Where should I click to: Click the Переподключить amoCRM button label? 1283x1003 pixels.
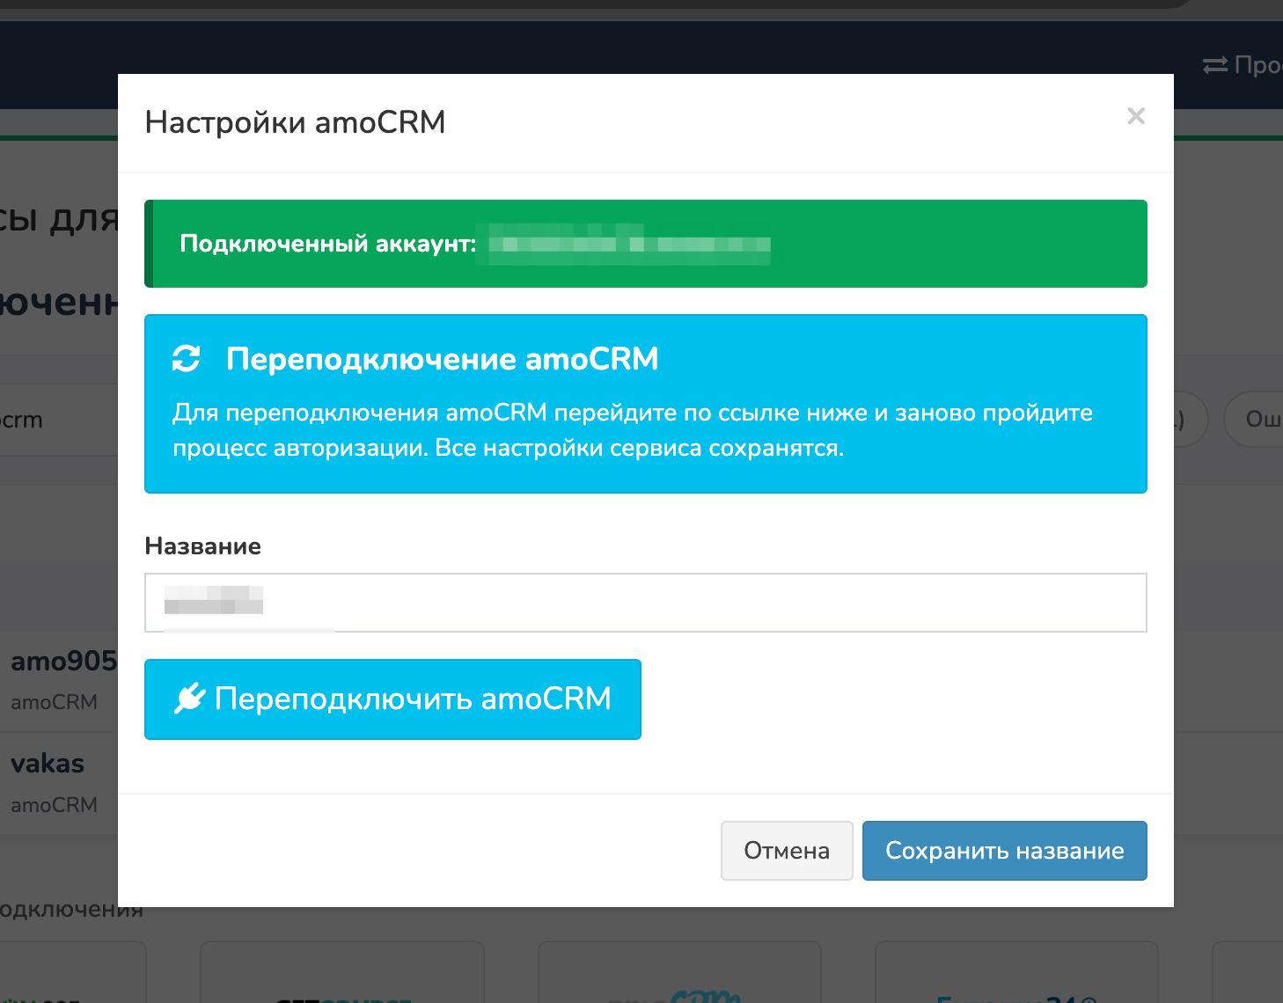coord(413,699)
